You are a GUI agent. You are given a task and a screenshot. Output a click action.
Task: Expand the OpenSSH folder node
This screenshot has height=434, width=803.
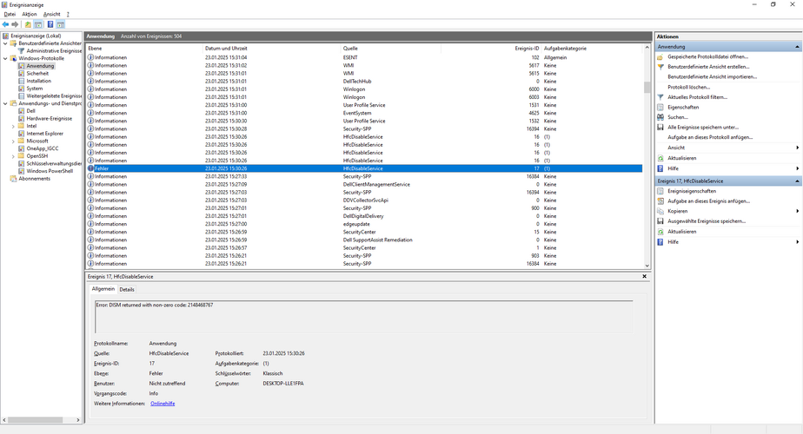(x=13, y=156)
